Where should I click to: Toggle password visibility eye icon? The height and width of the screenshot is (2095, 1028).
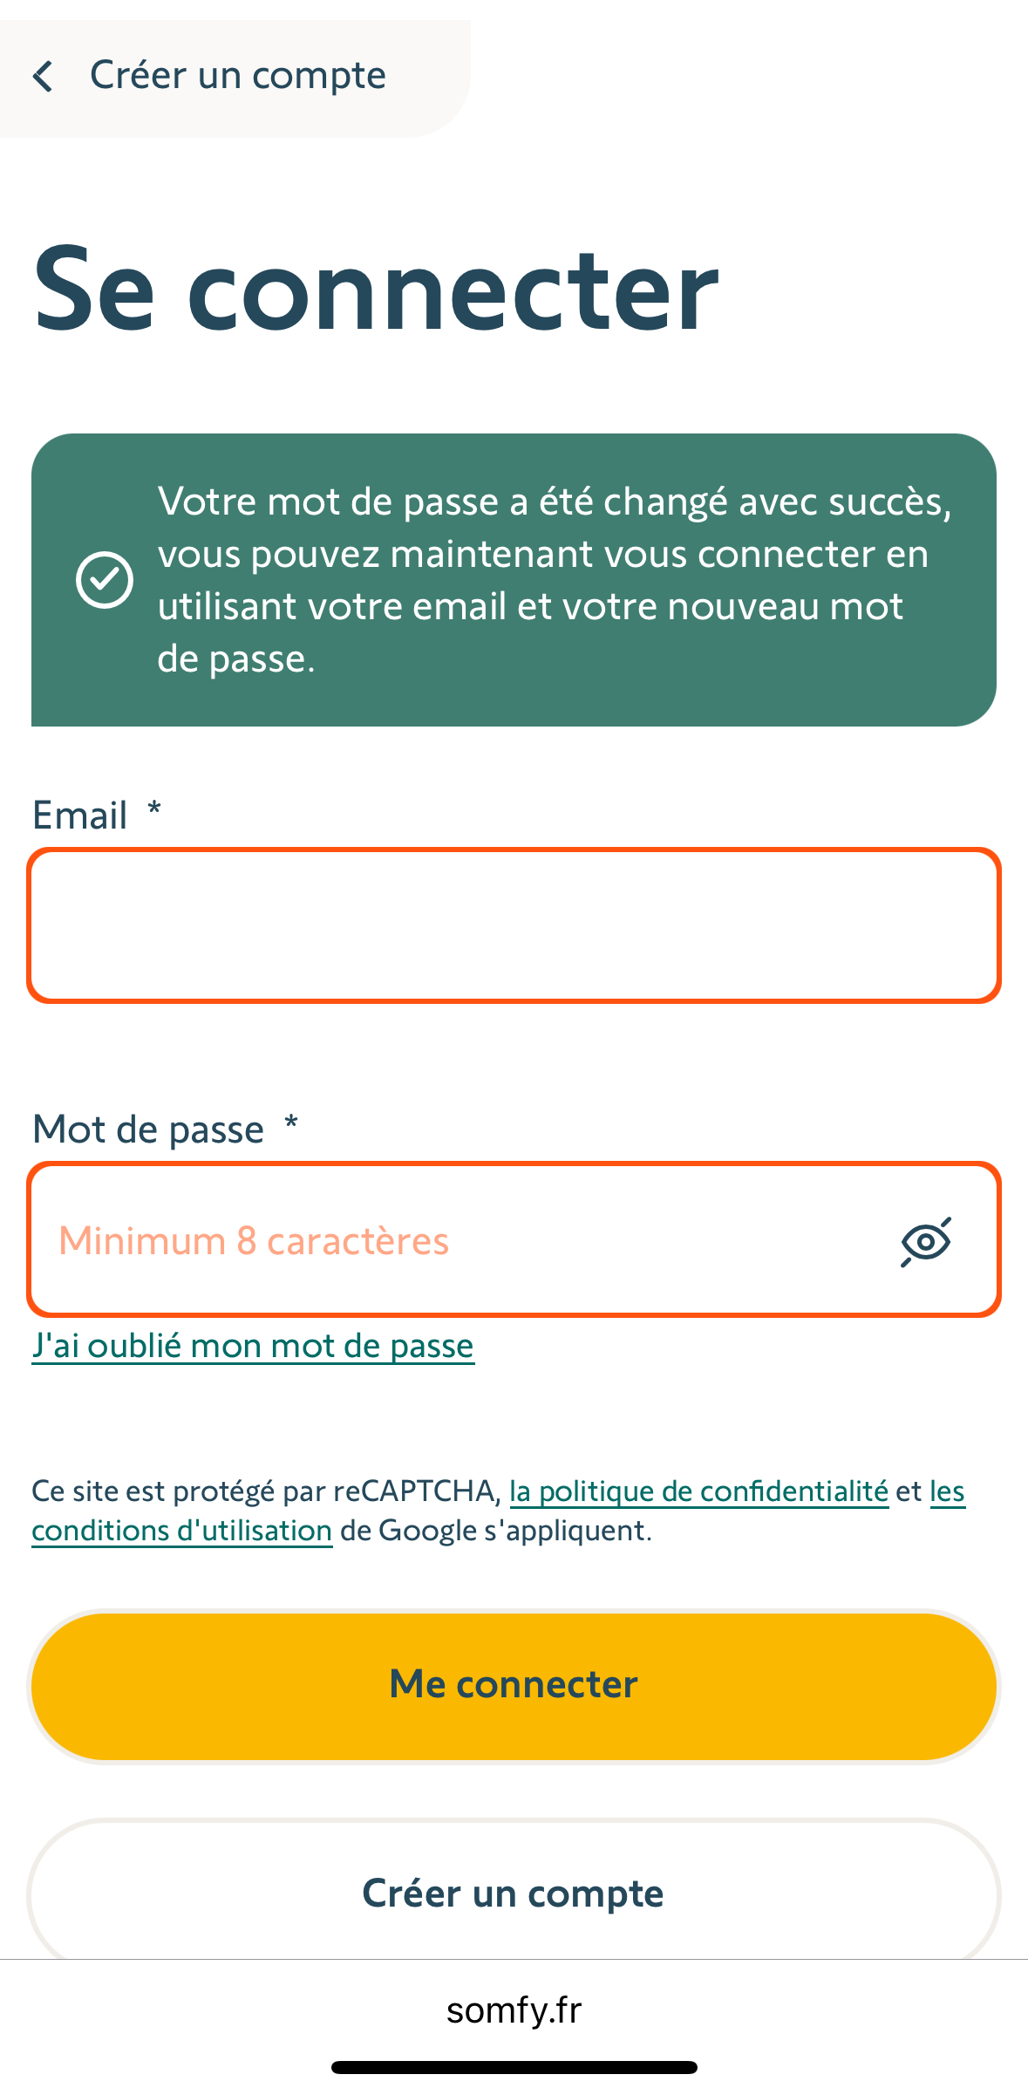(926, 1241)
